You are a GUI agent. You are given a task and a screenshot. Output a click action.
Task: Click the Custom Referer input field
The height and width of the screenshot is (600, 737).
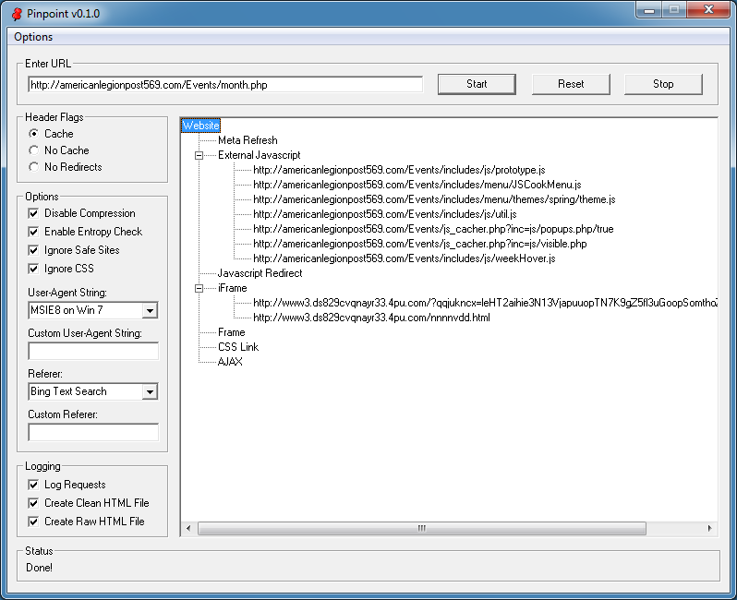pyautogui.click(x=92, y=432)
